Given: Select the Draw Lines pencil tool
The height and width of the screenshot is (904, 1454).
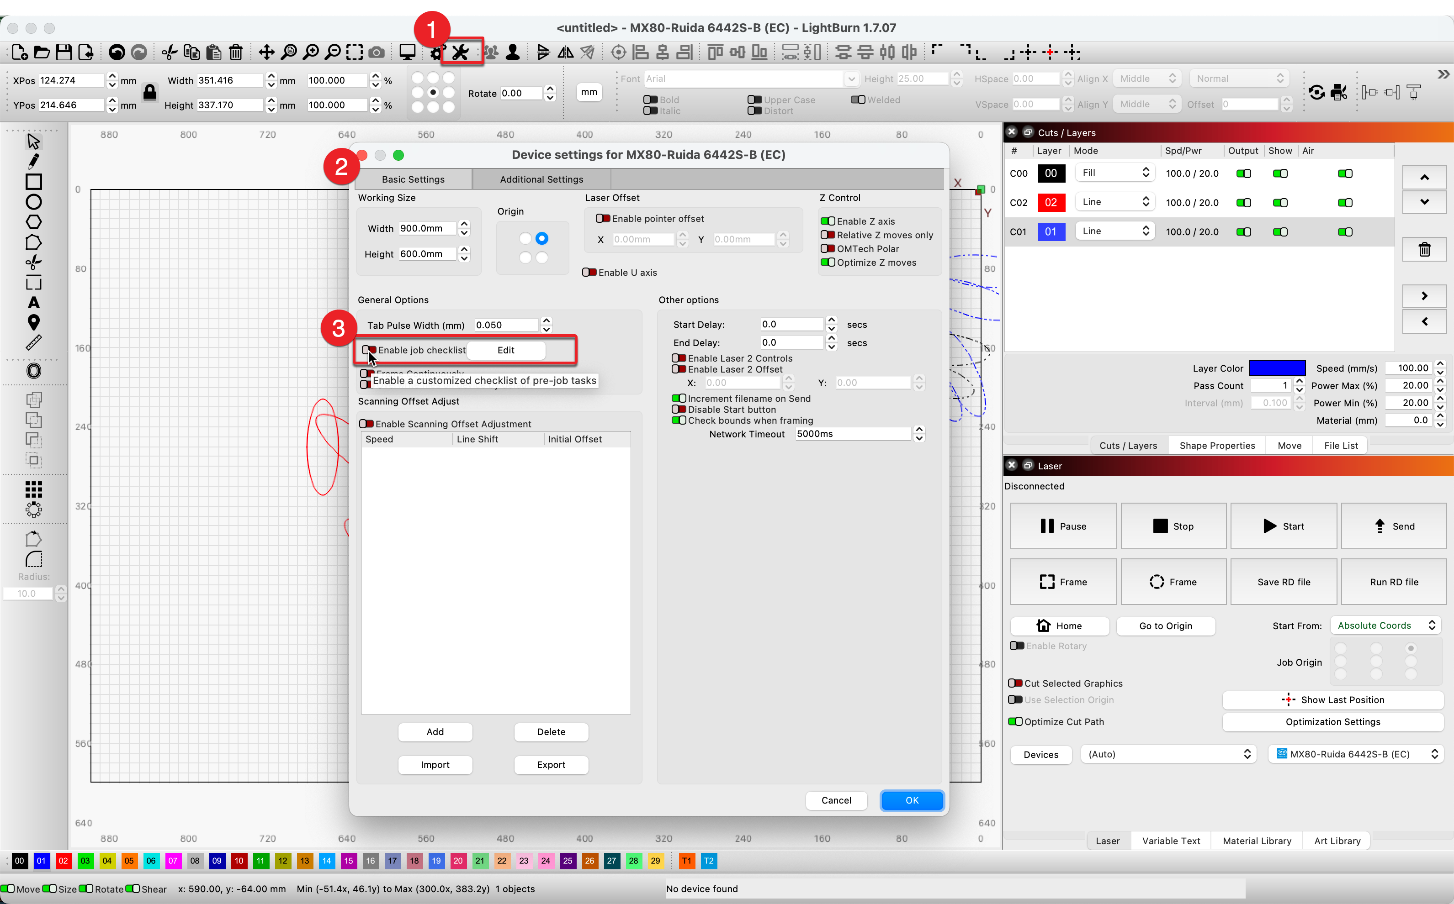Looking at the screenshot, I should pyautogui.click(x=33, y=162).
